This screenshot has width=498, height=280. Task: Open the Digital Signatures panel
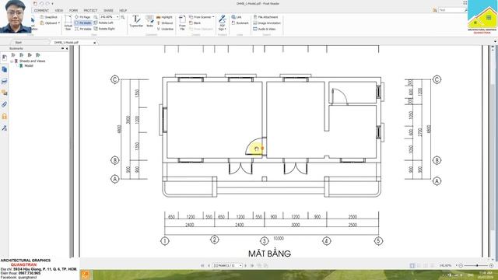pos(4,128)
